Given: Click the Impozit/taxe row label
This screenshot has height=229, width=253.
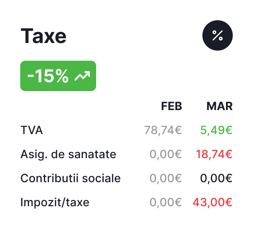Looking at the screenshot, I should tap(55, 202).
